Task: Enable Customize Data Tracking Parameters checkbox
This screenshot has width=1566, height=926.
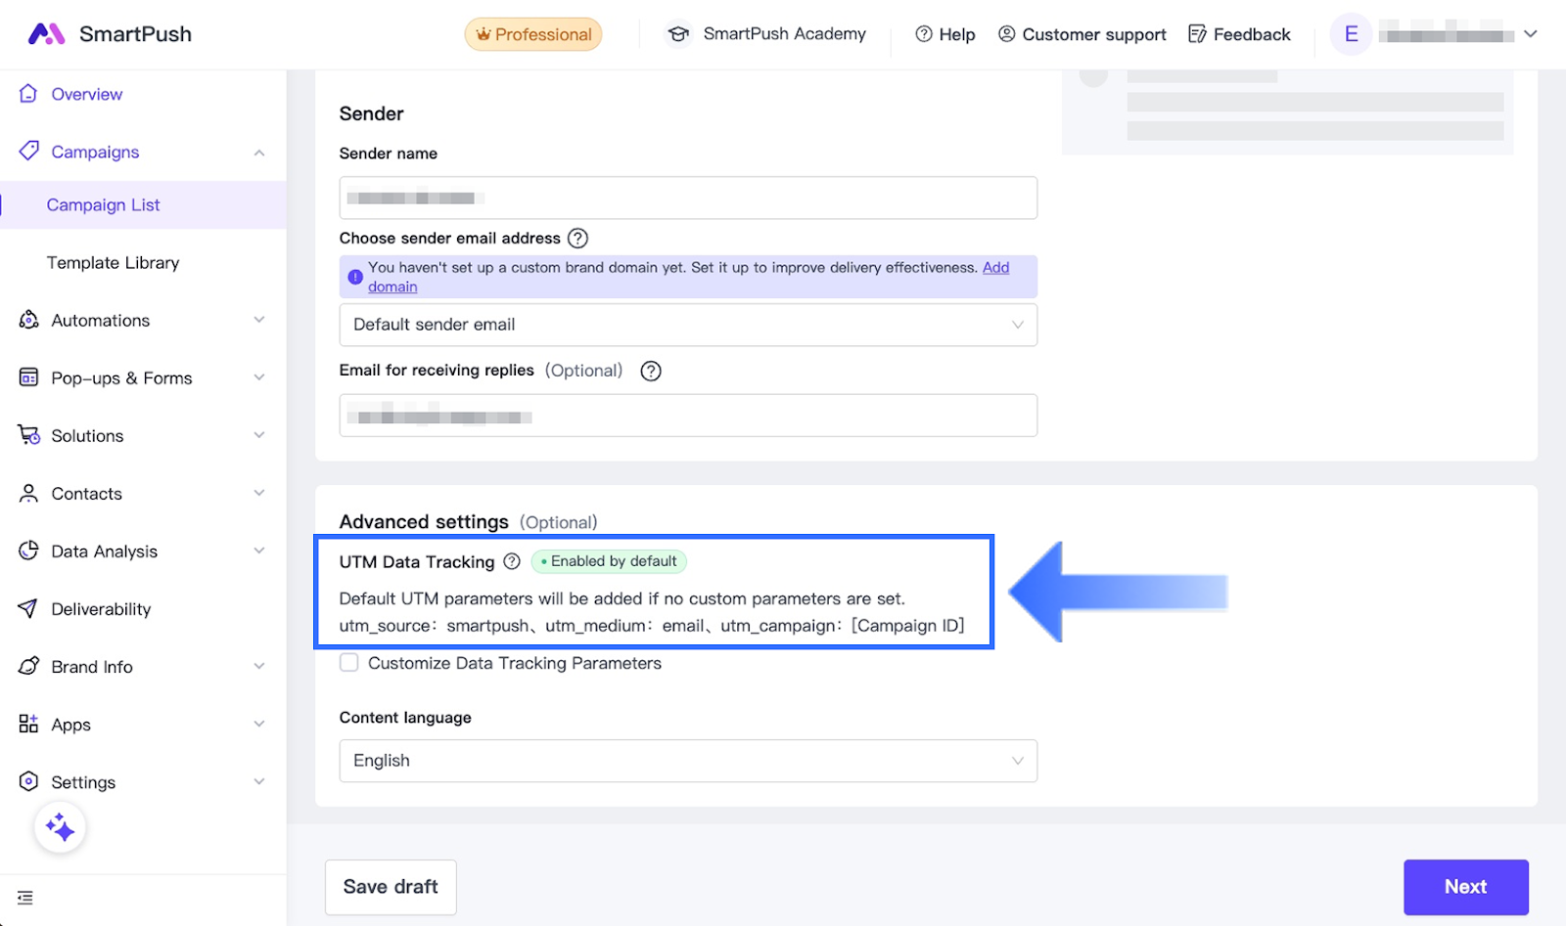Action: click(349, 663)
